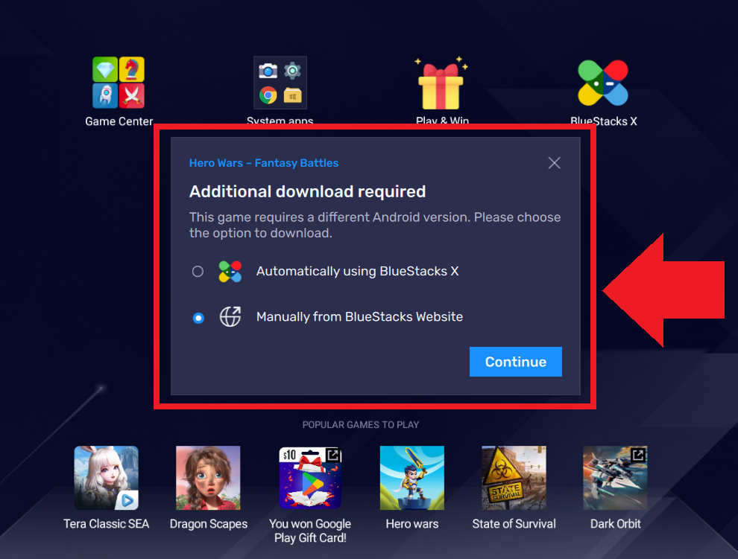The height and width of the screenshot is (559, 738).
Task: Open State of Survival game thumbnail
Action: (514, 478)
